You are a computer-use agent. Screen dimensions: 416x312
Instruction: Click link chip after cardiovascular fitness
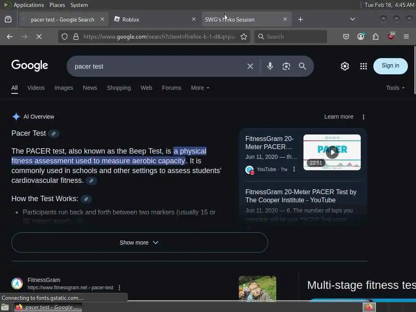tap(91, 181)
